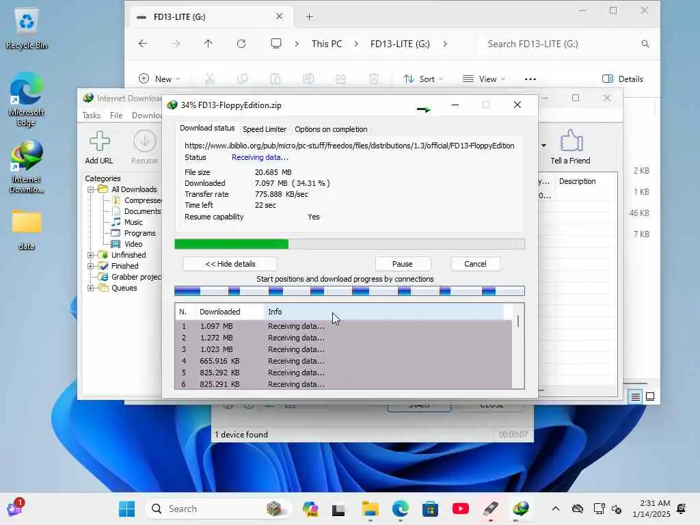This screenshot has width=700, height=525.
Task: Open black terminal app in taskbar
Action: point(338,509)
